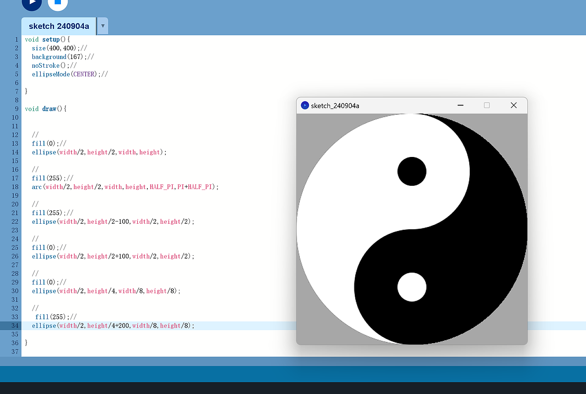The height and width of the screenshot is (394, 586).
Task: Run the sketch with the play button
Action: click(32, 2)
